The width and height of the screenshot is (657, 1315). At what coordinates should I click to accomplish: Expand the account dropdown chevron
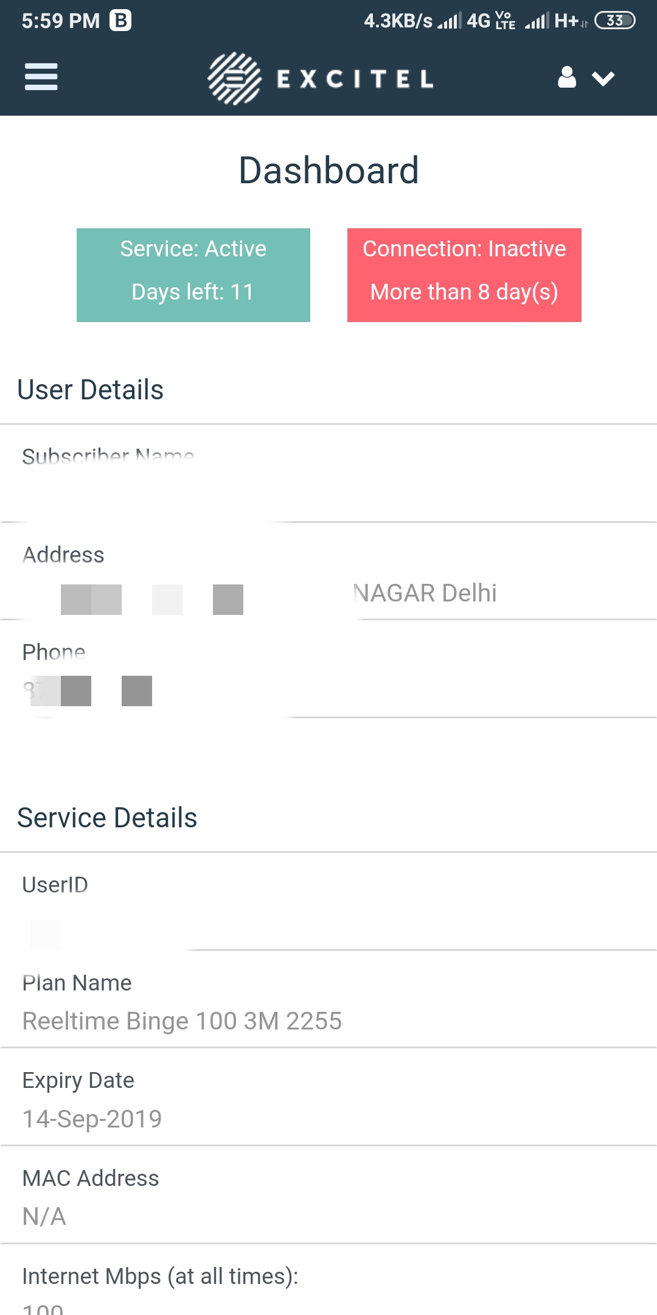(x=603, y=79)
